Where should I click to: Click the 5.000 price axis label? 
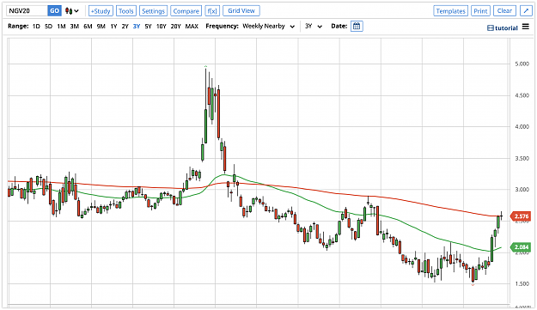(x=522, y=64)
